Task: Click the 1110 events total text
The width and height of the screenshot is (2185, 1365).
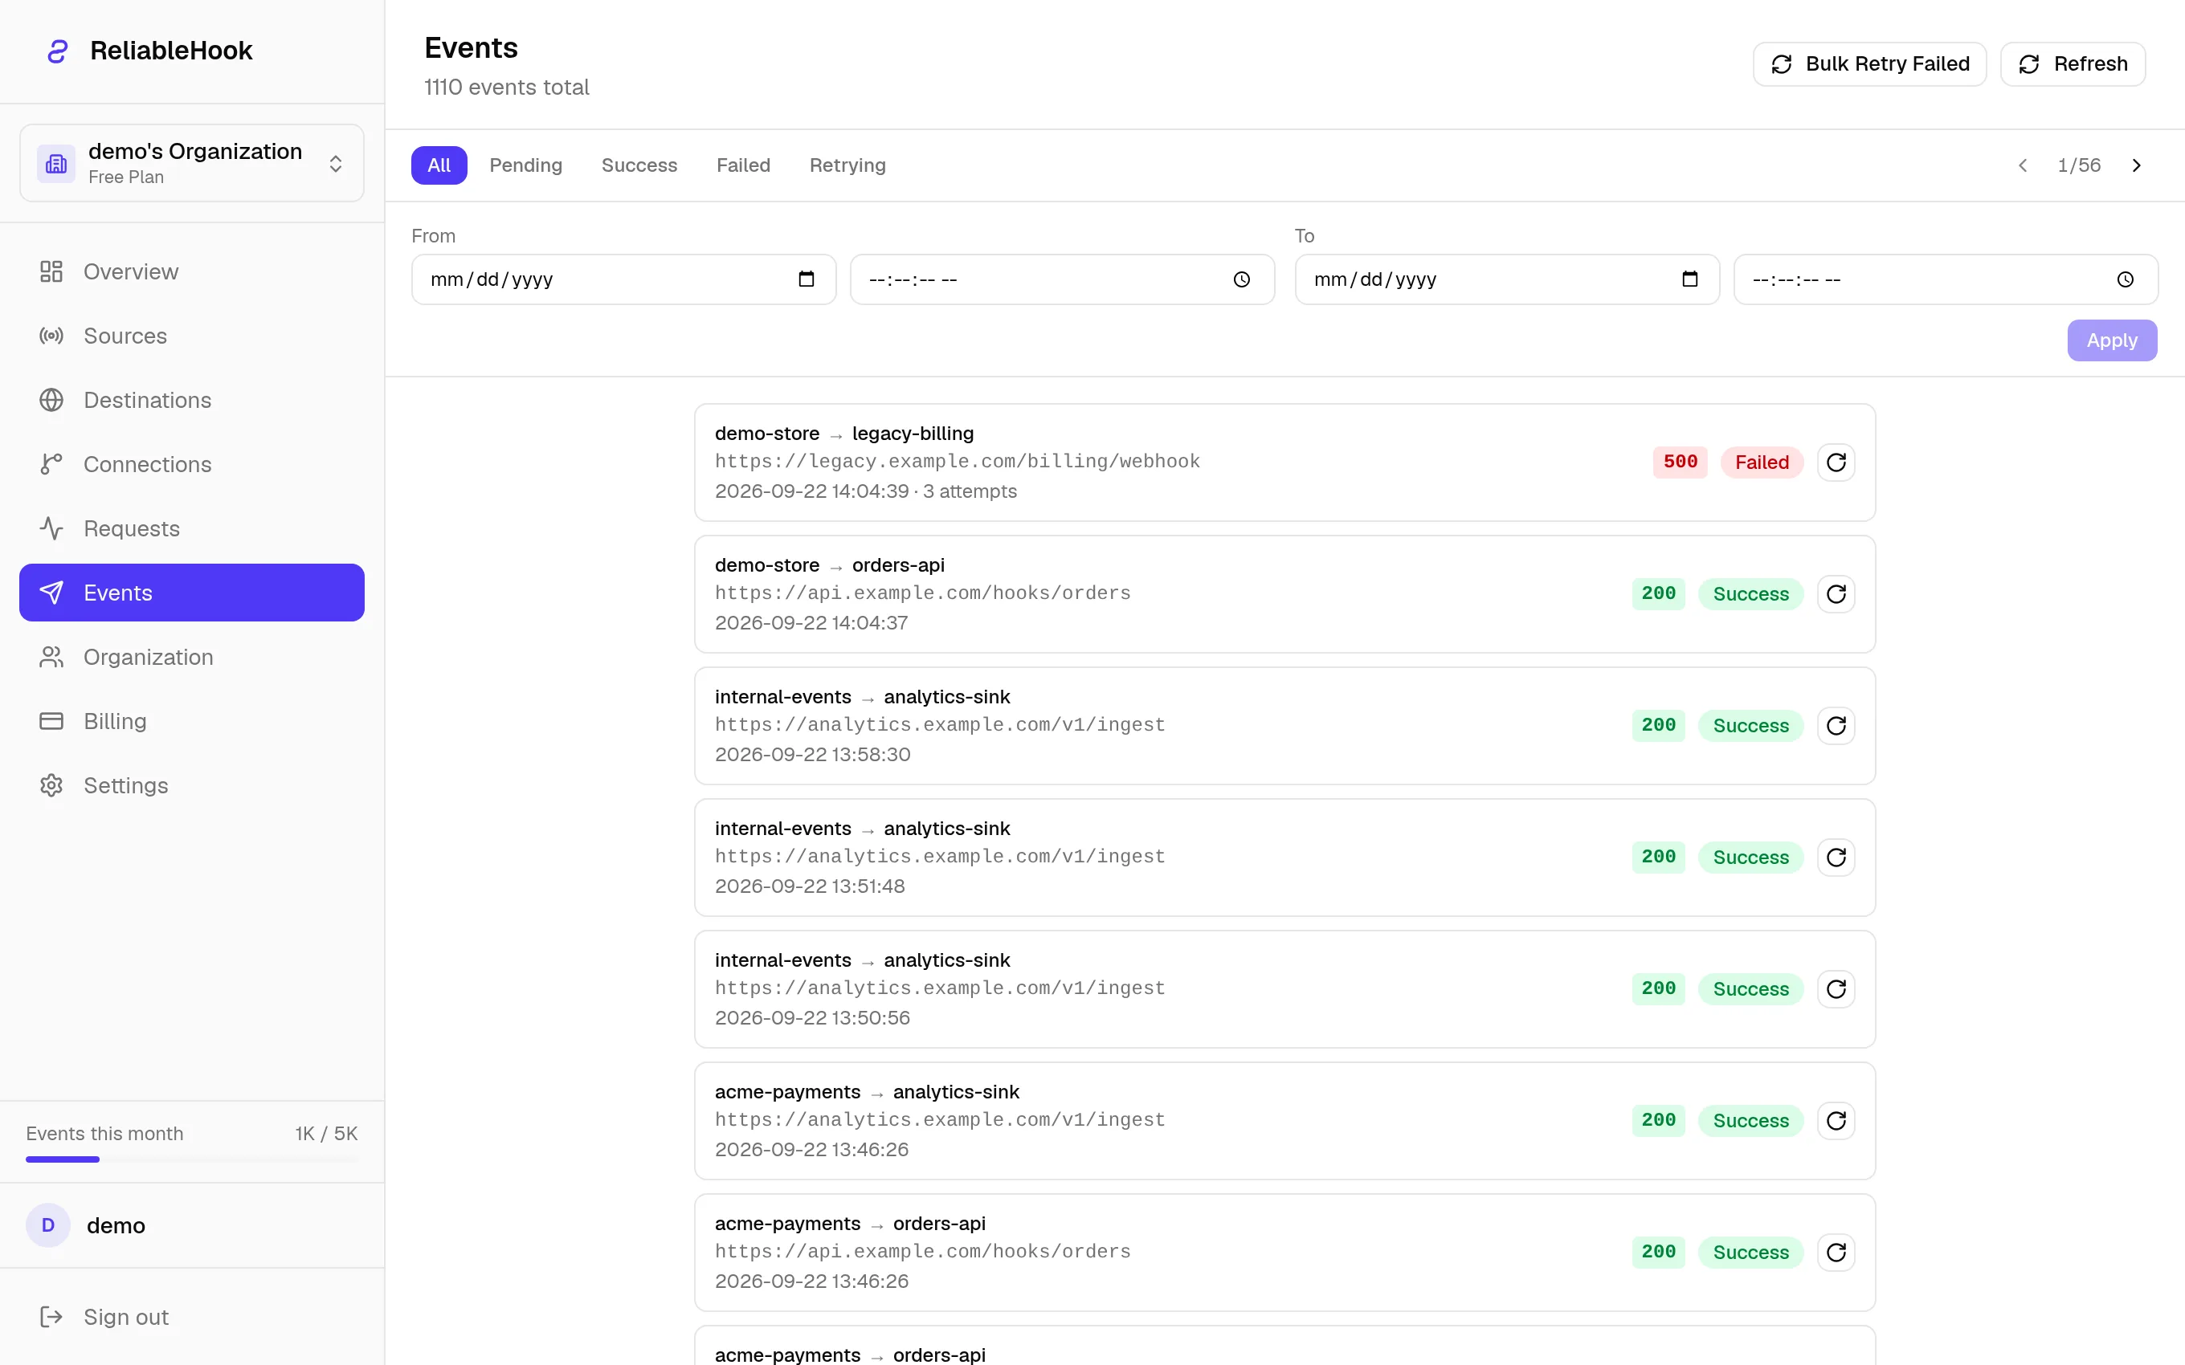Action: click(507, 88)
